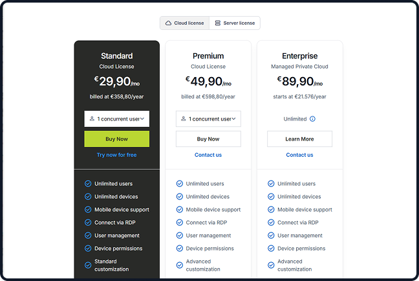419x281 pixels.
Task: Click the Standard plan price €29,90/mo
Action: 116,81
